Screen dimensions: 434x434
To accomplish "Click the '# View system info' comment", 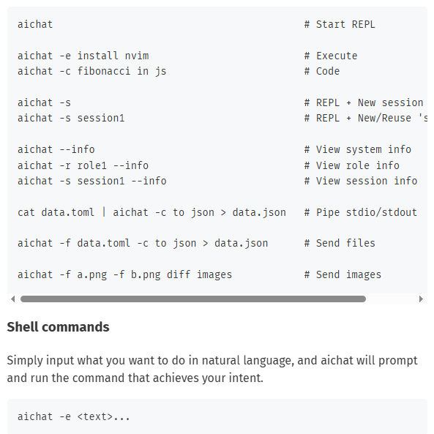I will pos(358,150).
